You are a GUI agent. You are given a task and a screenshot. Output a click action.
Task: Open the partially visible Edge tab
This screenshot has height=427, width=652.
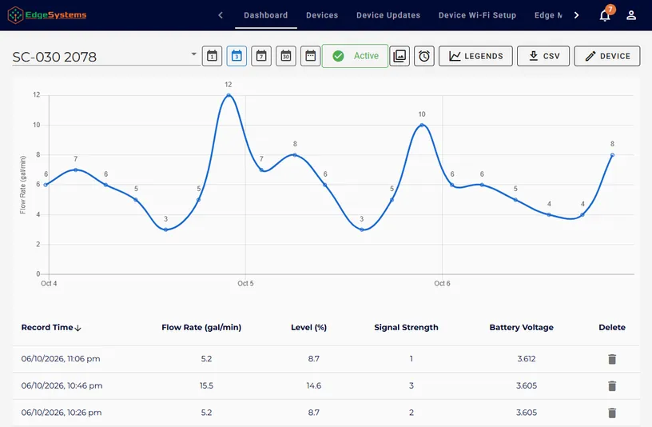pyautogui.click(x=547, y=15)
